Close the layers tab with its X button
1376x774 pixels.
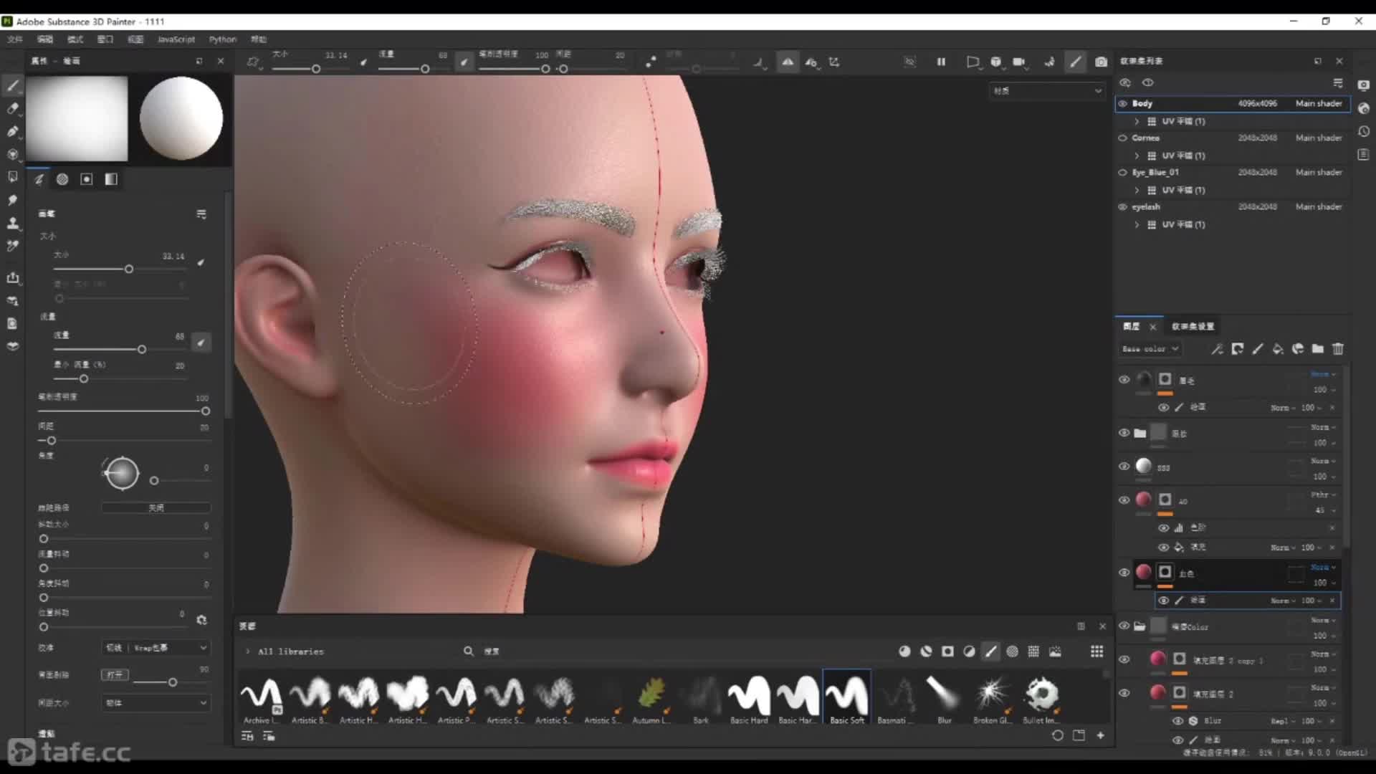(x=1153, y=327)
